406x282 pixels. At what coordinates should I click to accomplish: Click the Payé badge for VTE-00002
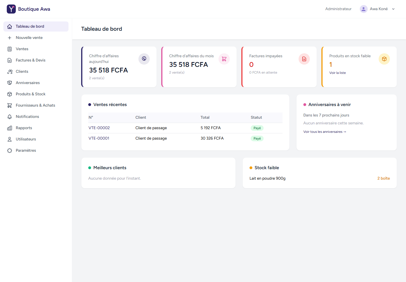click(257, 128)
